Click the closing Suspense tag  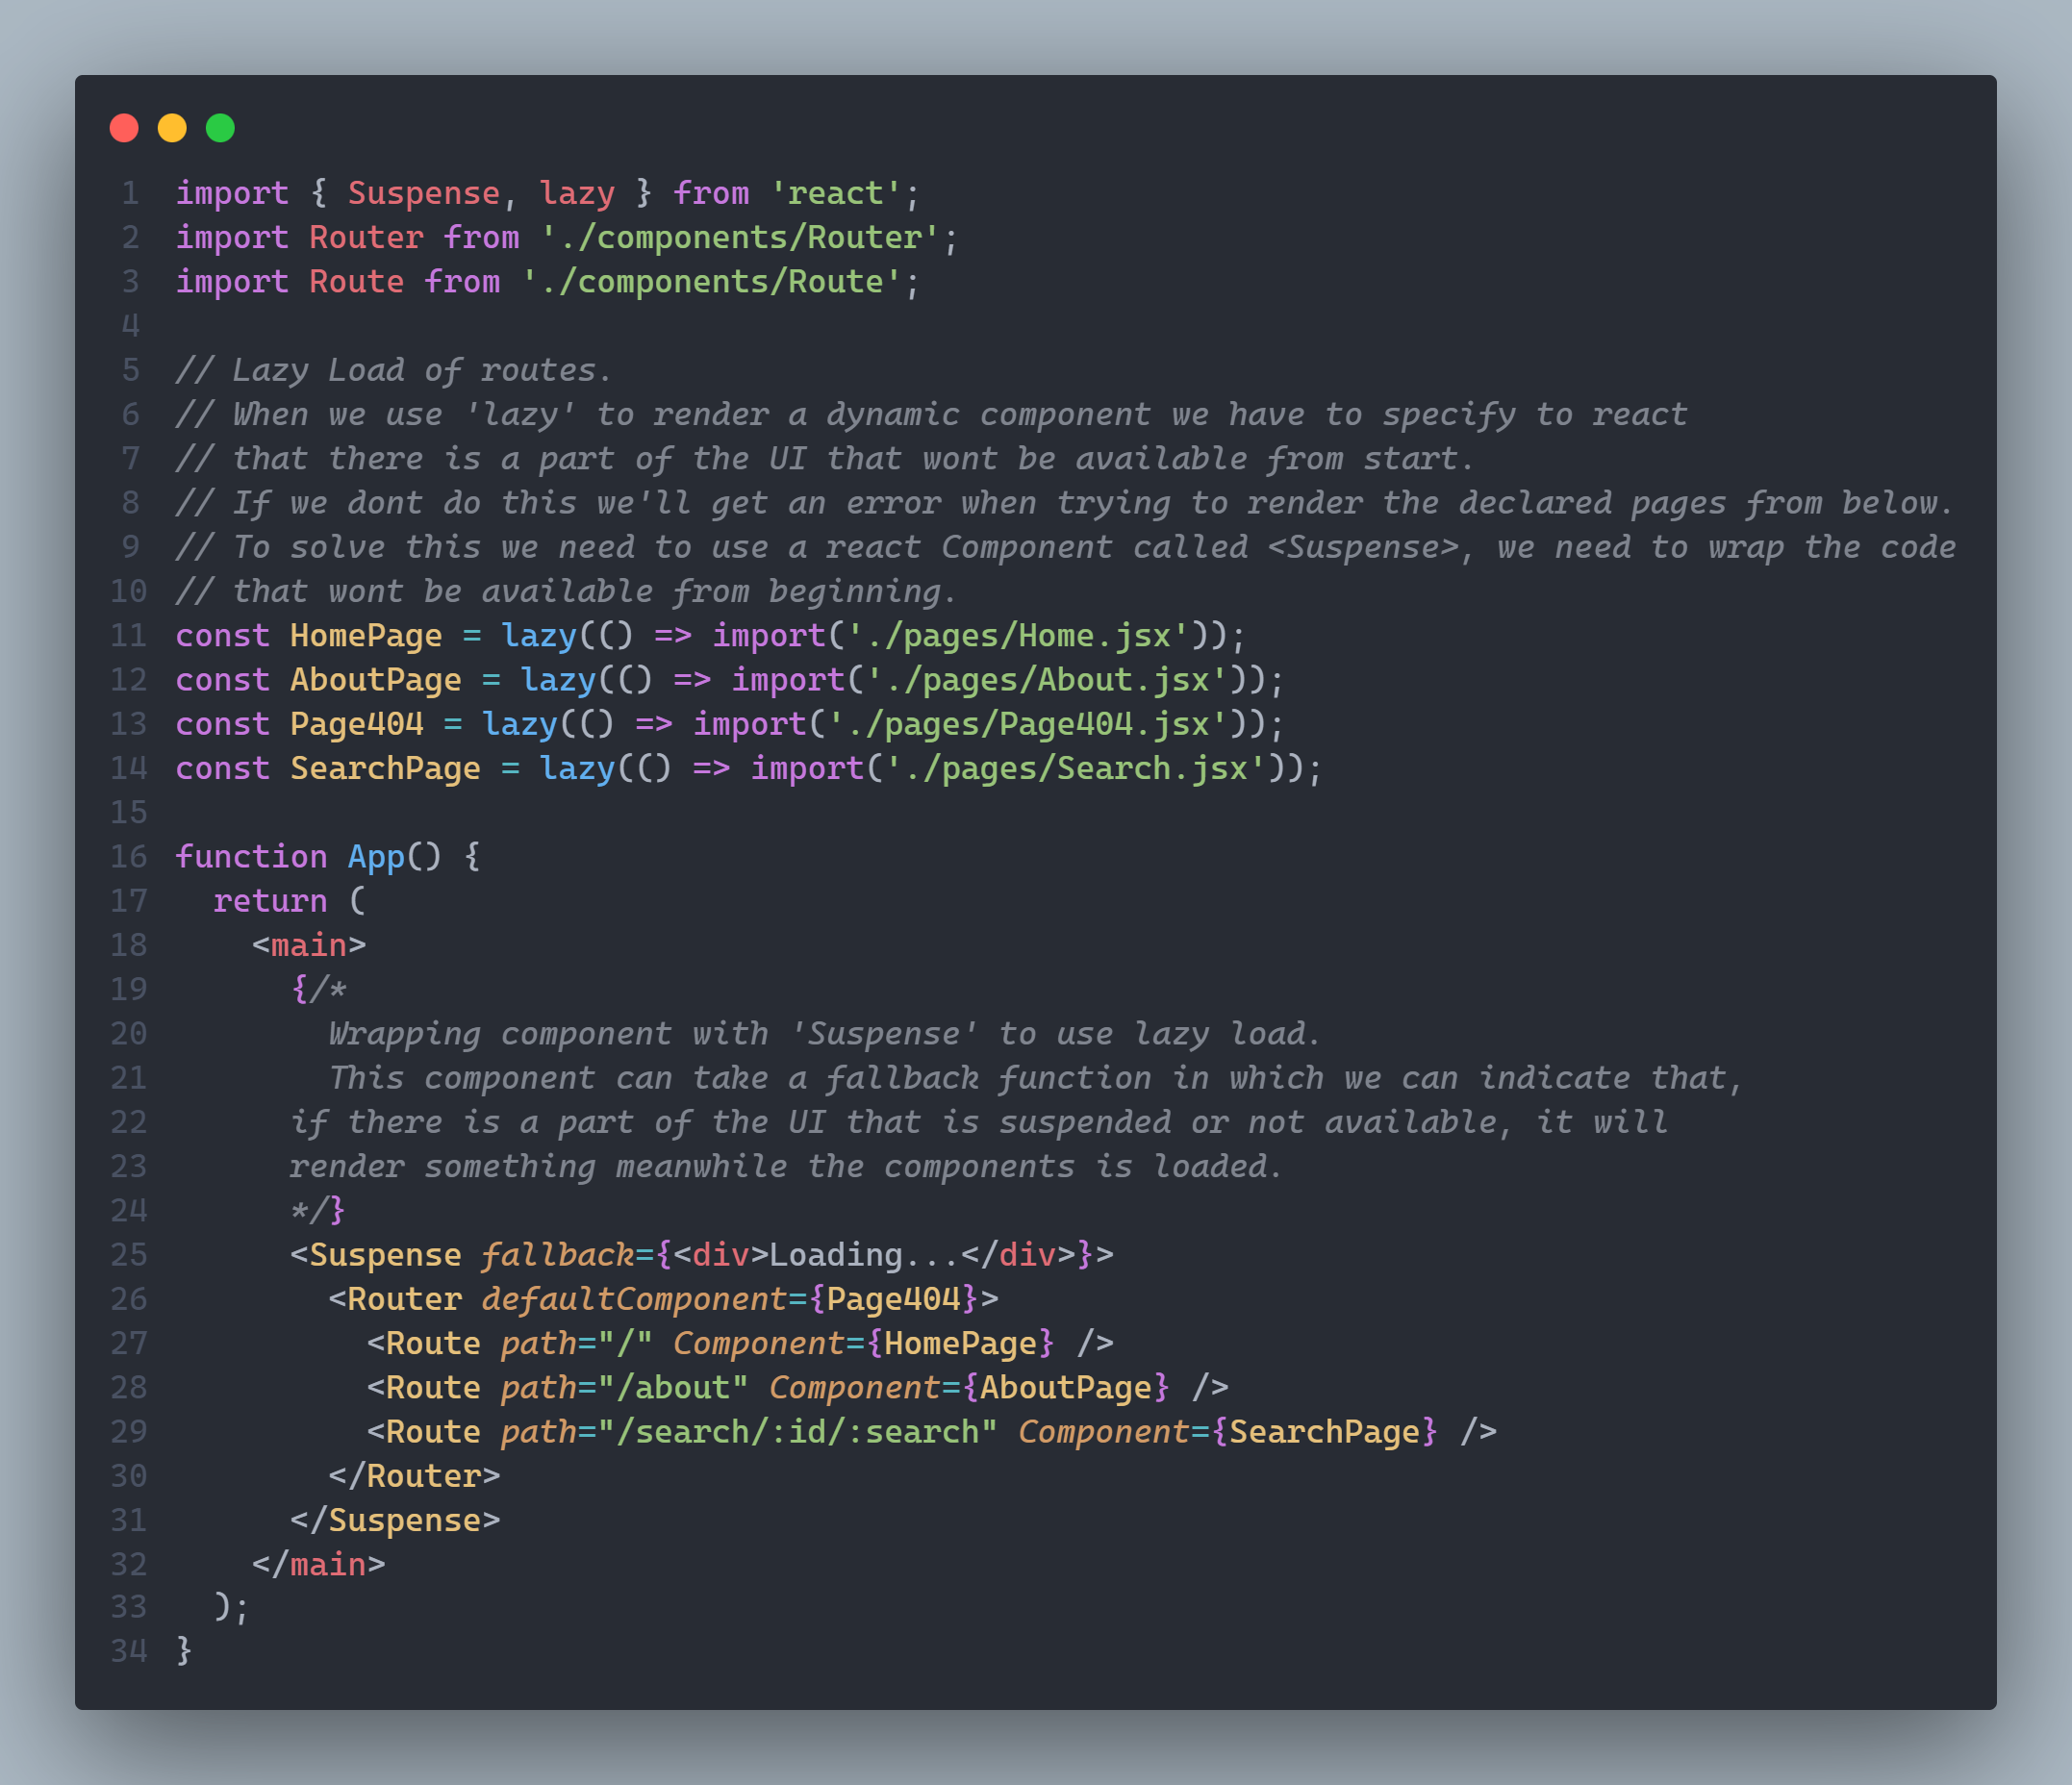(395, 1520)
